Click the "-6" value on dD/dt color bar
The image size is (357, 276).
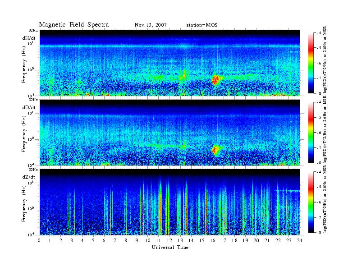pos(319,133)
